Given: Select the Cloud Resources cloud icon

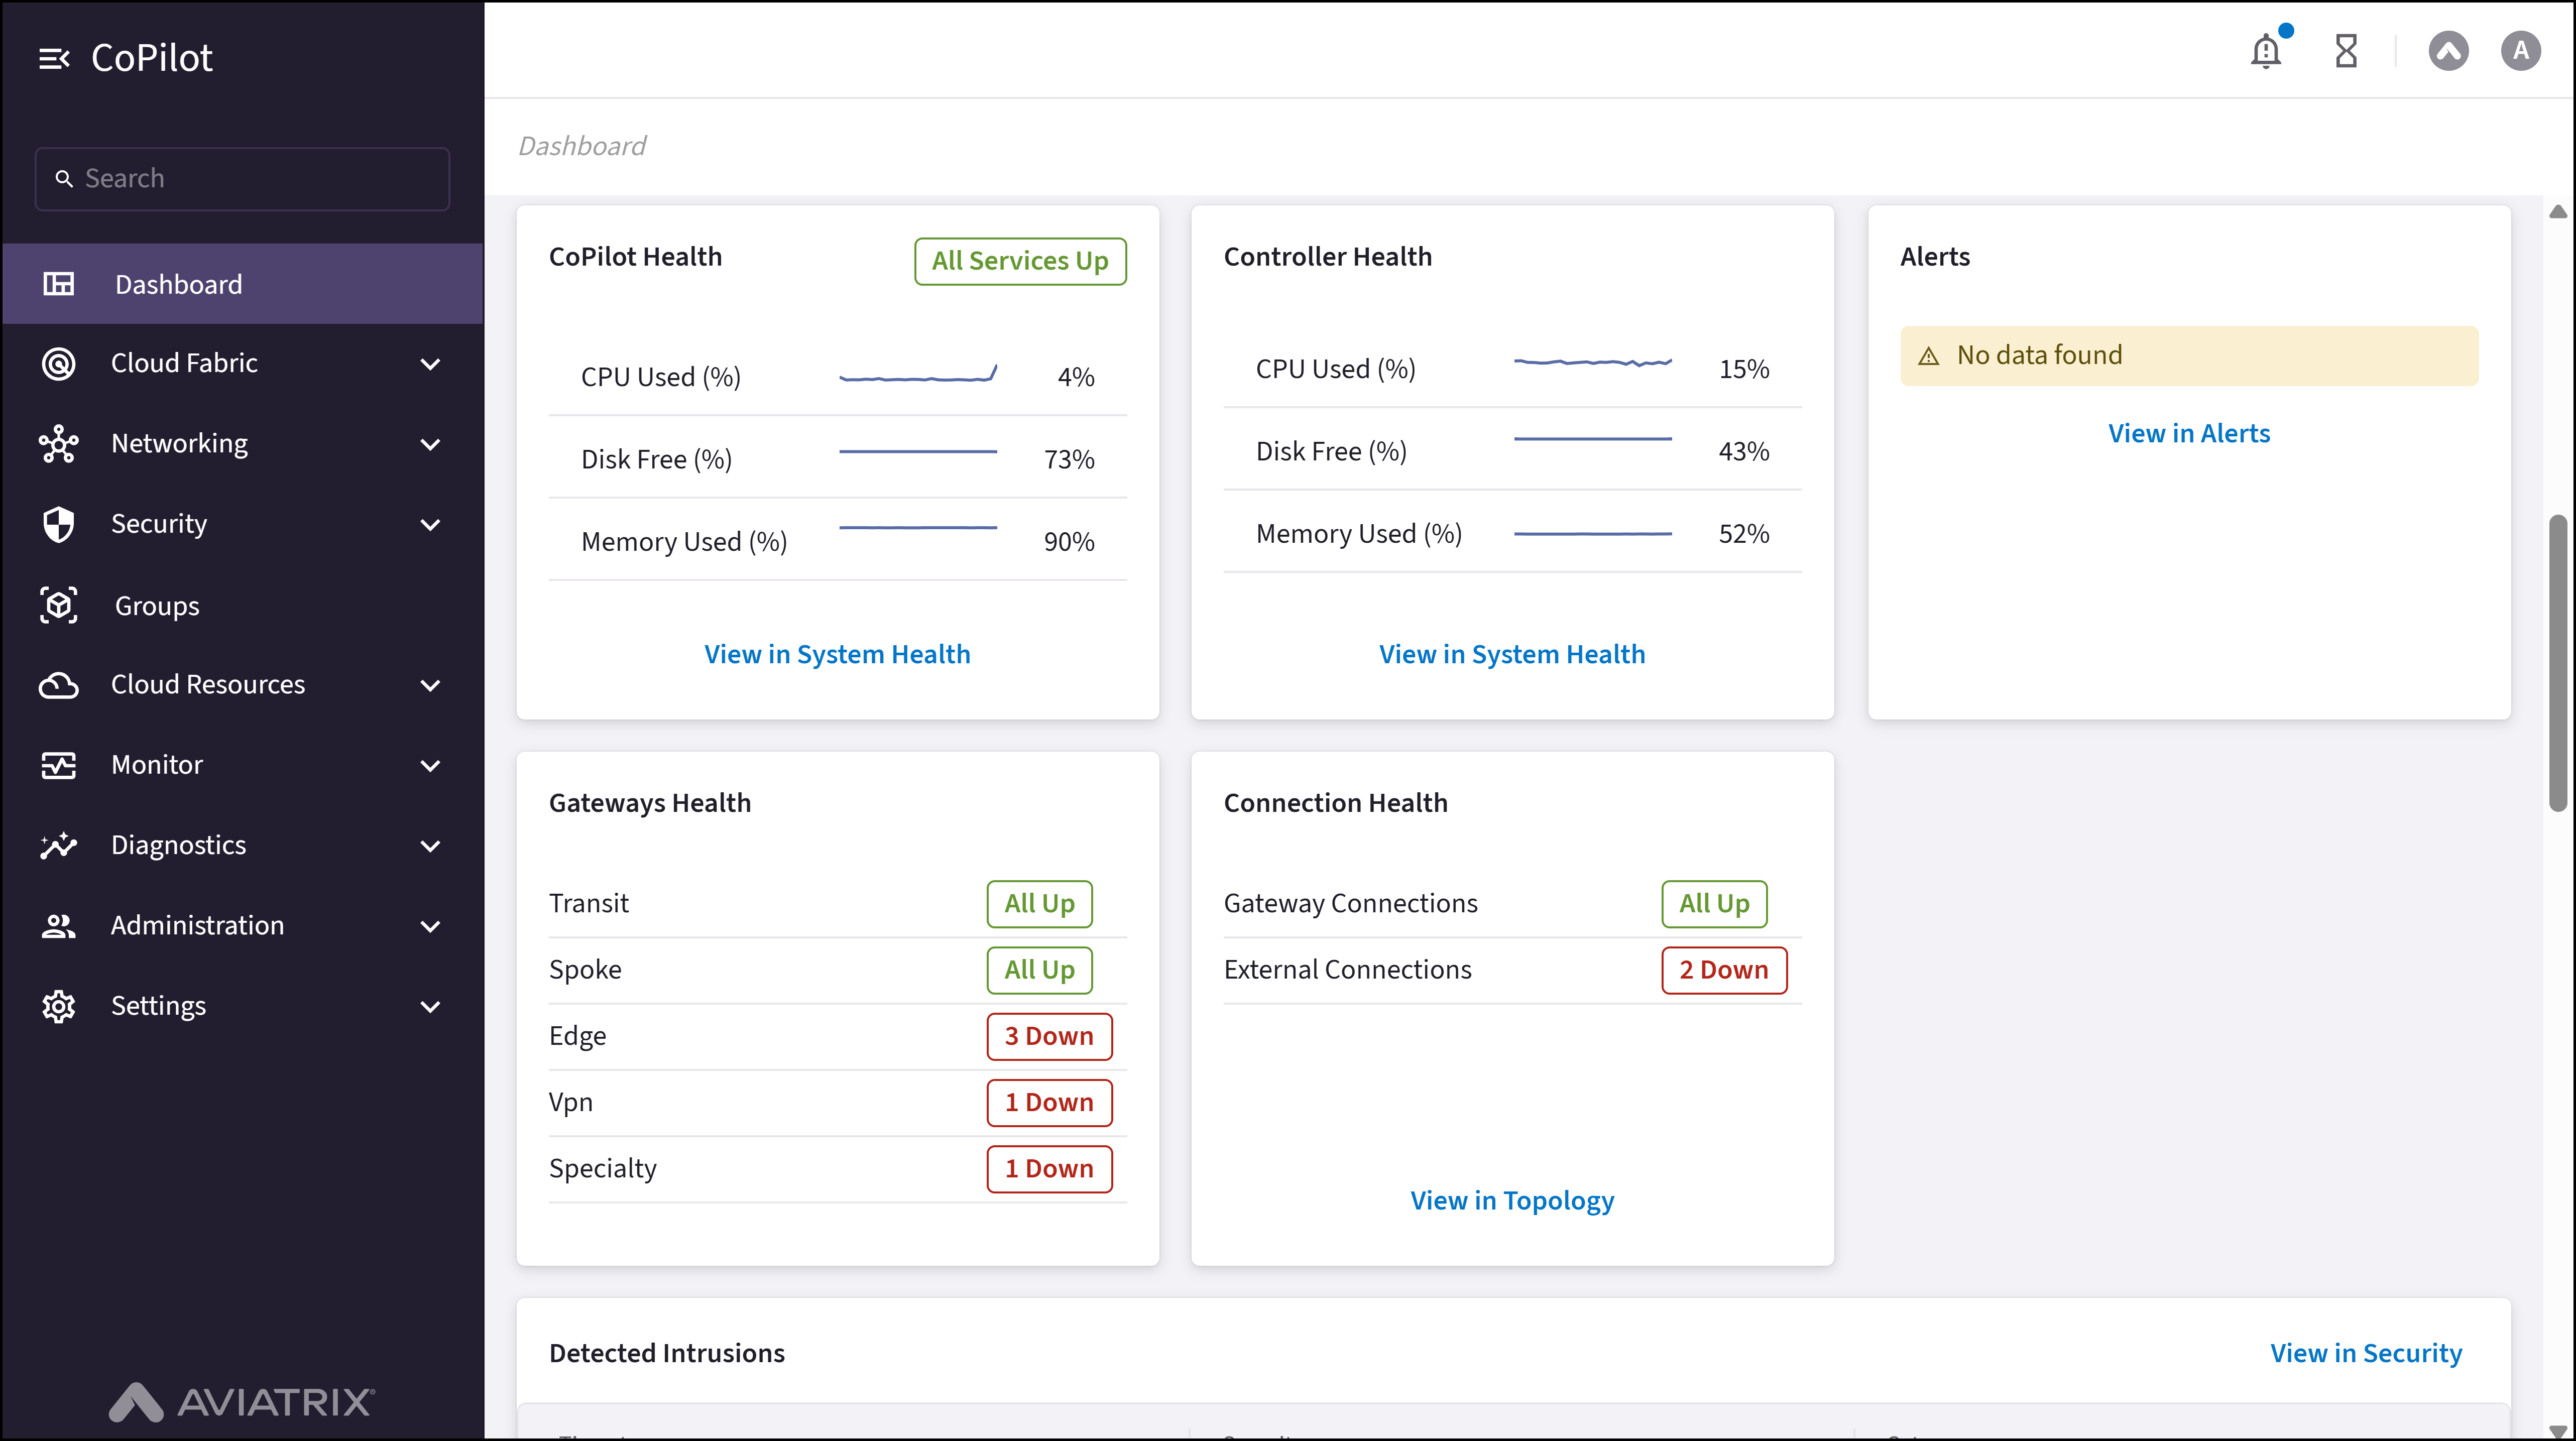Looking at the screenshot, I should click(x=58, y=685).
